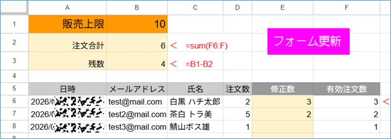Click the =sum(F6:F) formula note

tap(207, 46)
